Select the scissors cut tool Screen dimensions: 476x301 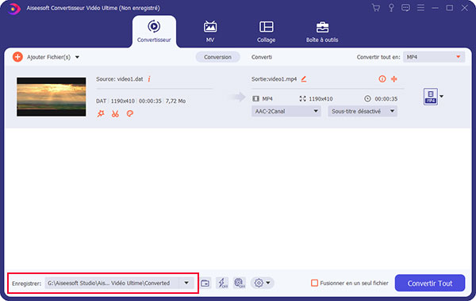(115, 114)
